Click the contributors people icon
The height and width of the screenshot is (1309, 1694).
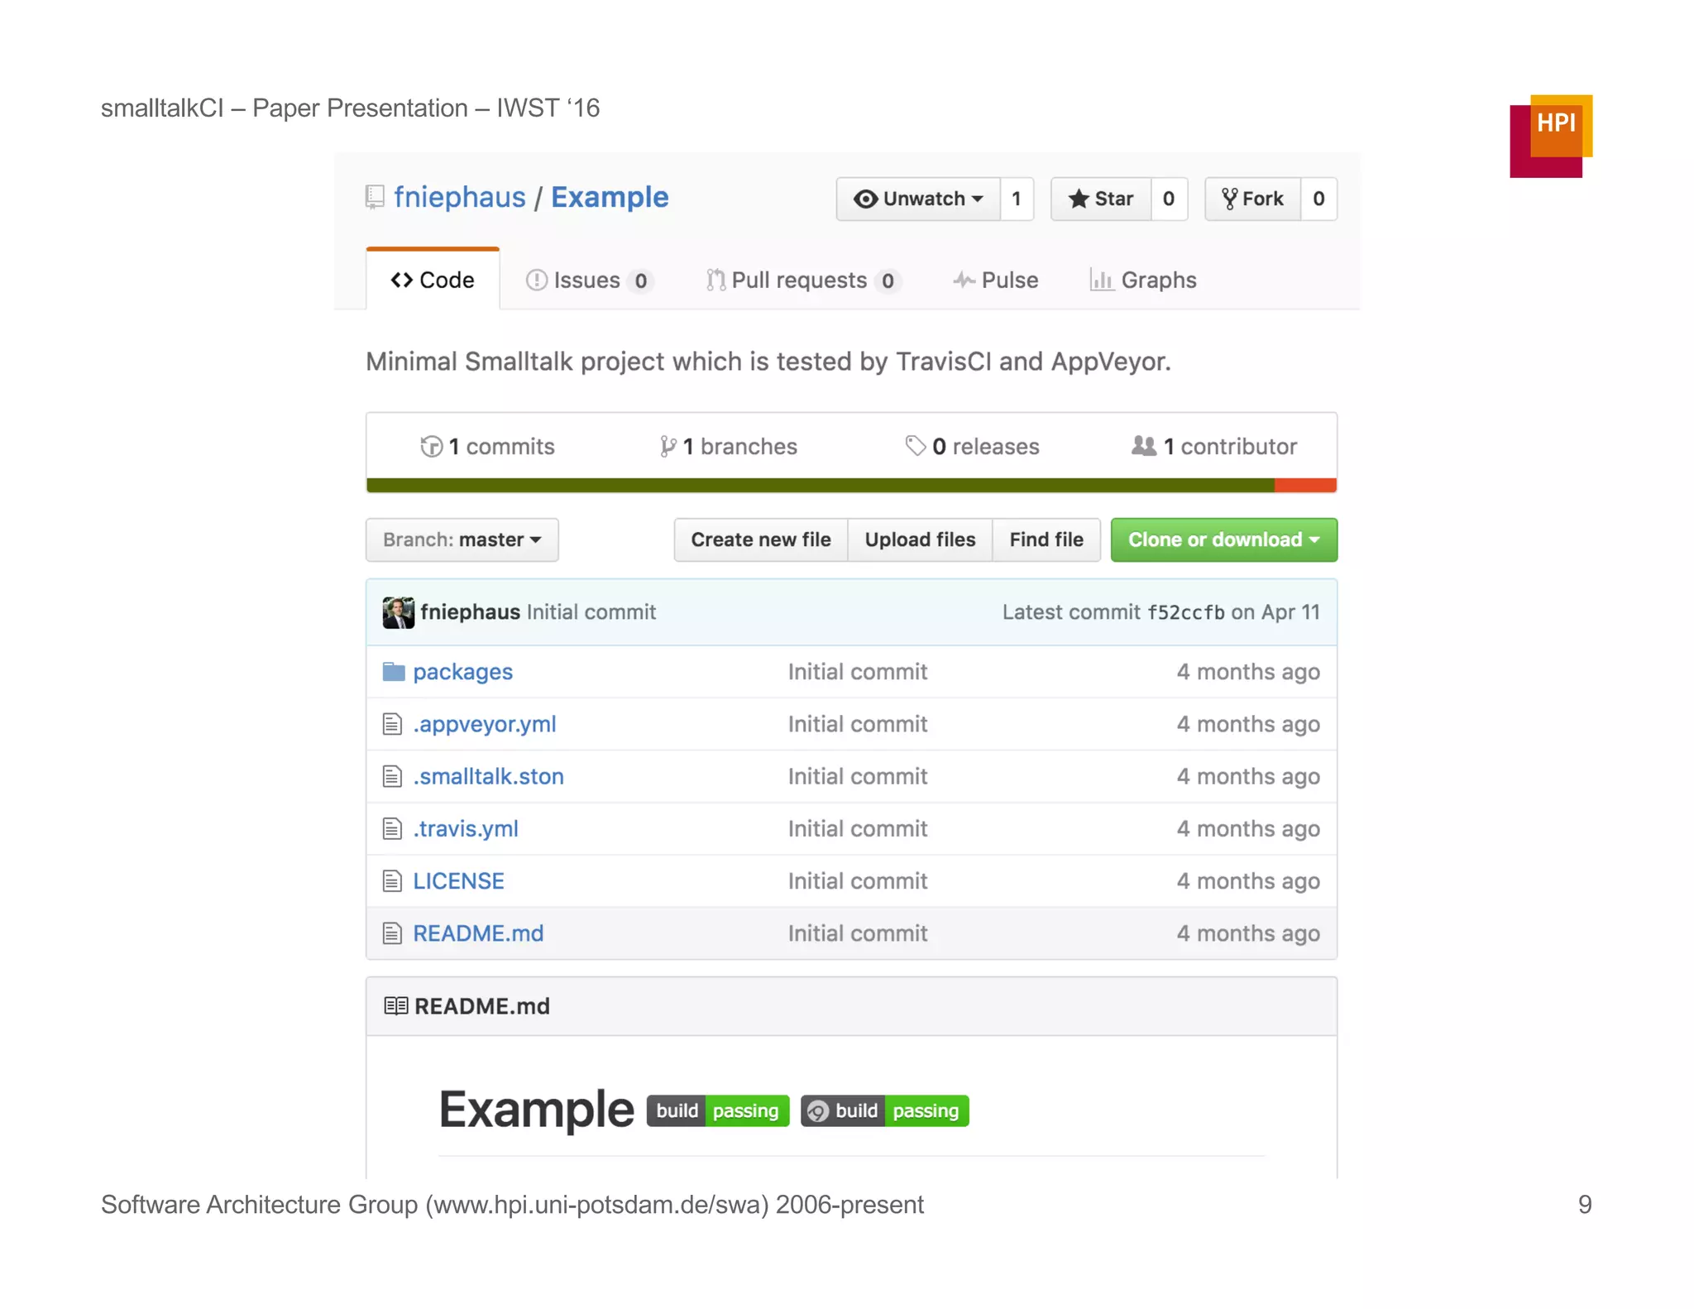1144,446
